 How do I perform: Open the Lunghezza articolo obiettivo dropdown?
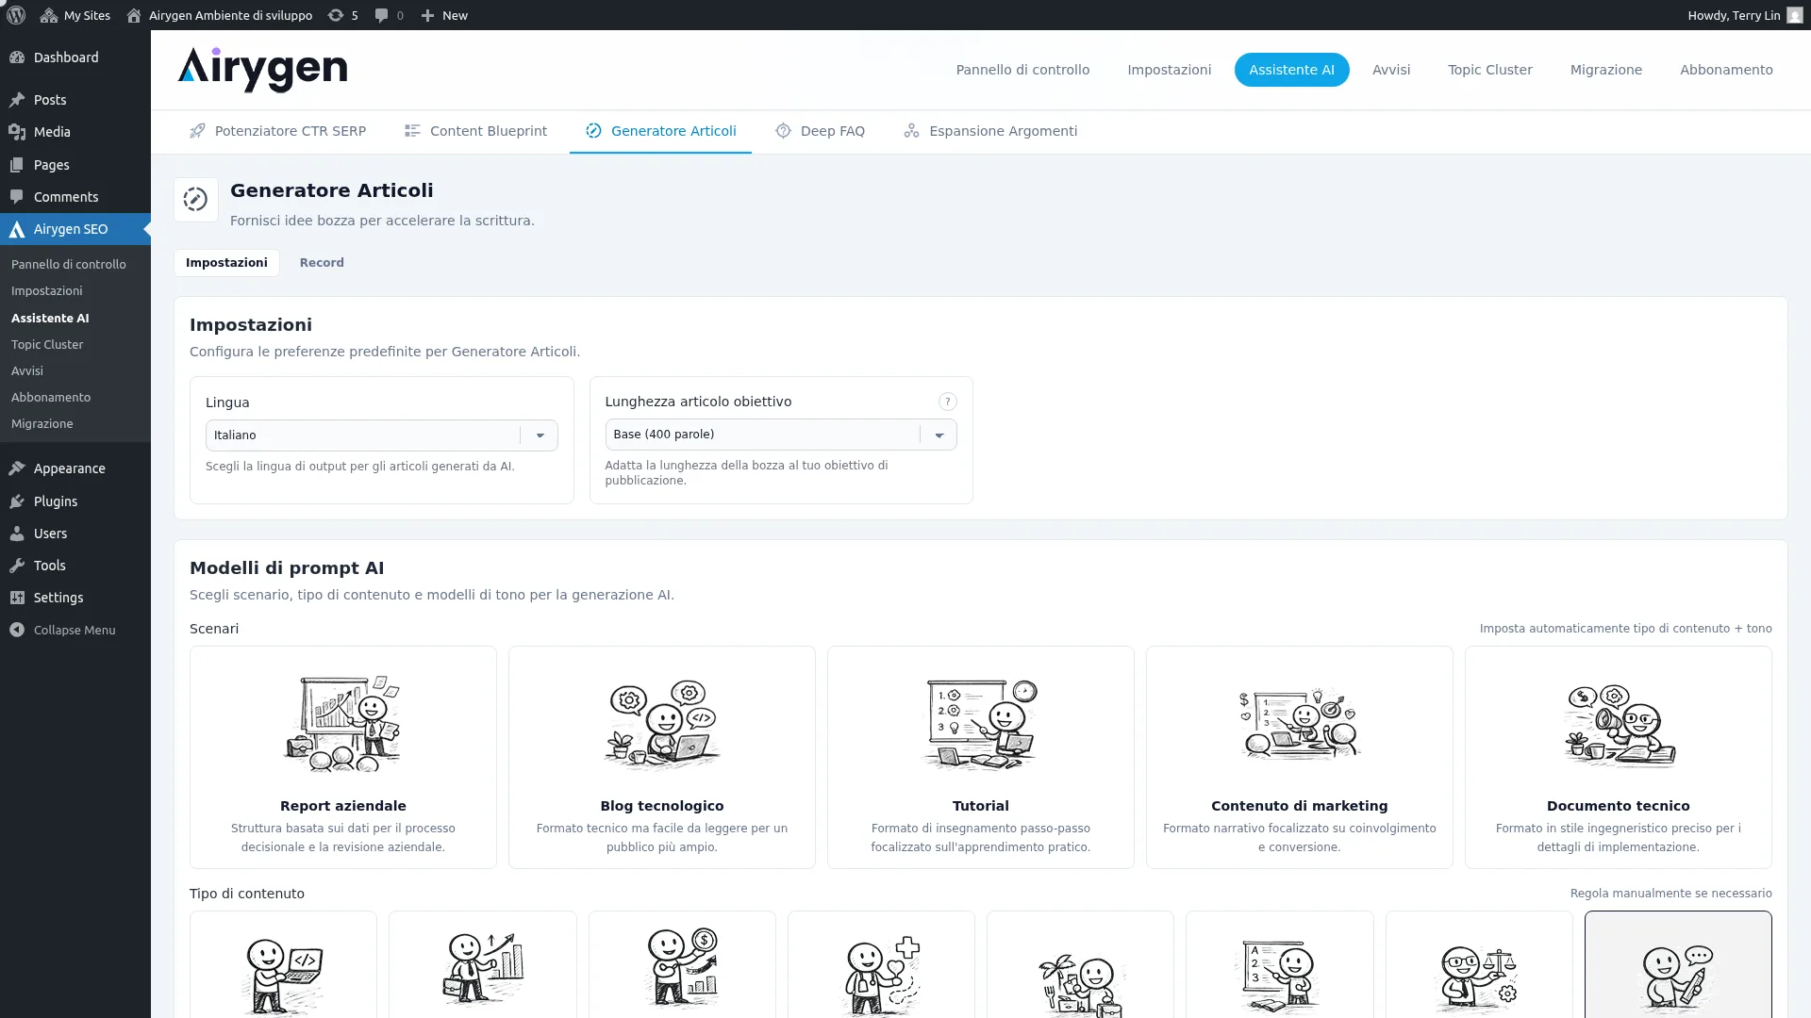781,435
